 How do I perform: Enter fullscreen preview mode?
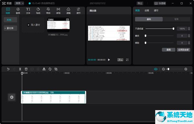(127, 60)
